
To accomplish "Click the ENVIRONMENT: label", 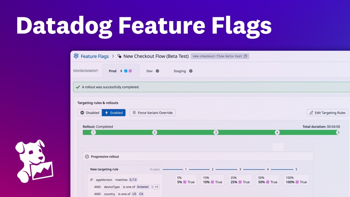I will (86, 71).
